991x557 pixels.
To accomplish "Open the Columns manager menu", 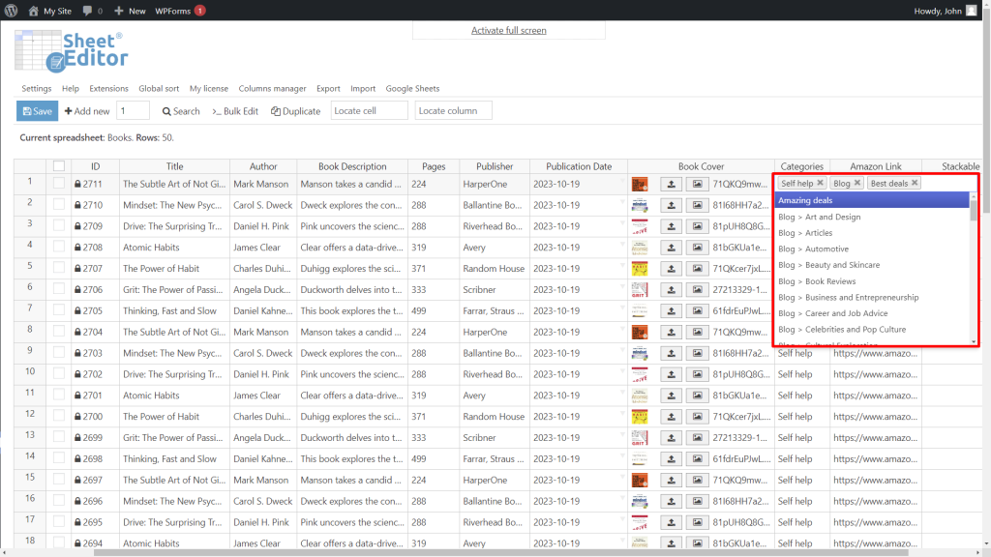I will (272, 88).
